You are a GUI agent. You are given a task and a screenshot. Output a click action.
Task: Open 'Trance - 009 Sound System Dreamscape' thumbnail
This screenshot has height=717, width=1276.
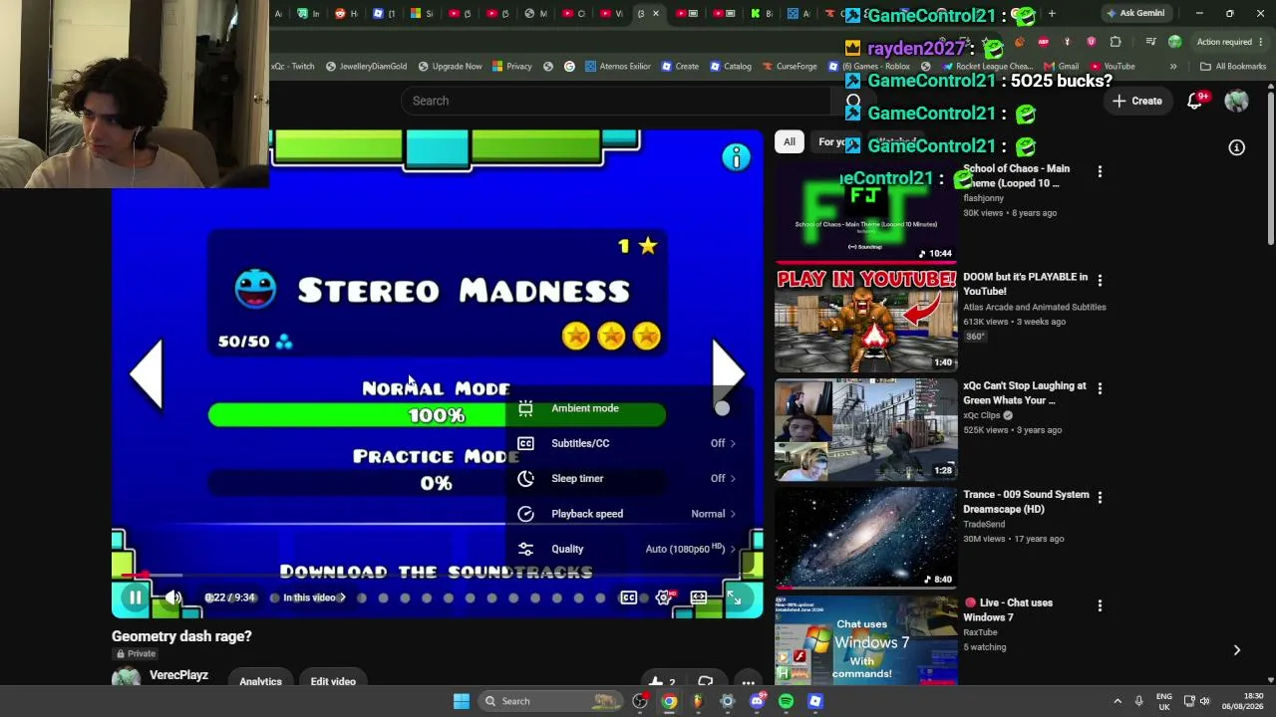click(866, 538)
